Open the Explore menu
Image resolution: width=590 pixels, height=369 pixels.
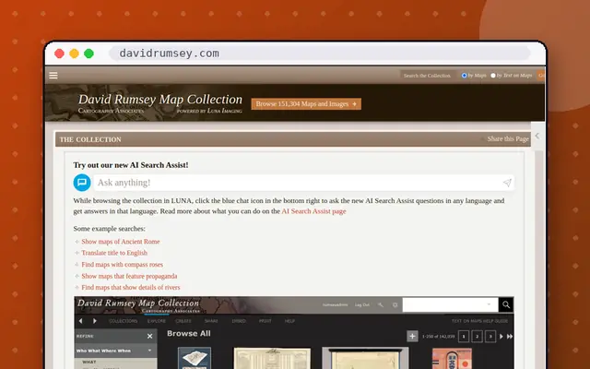coord(157,321)
